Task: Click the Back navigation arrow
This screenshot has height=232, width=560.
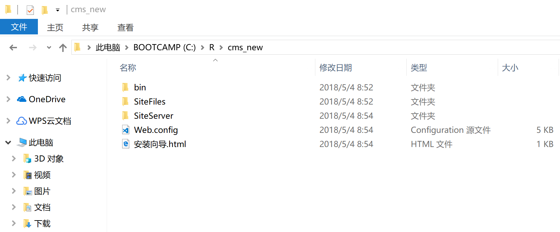Action: click(13, 48)
